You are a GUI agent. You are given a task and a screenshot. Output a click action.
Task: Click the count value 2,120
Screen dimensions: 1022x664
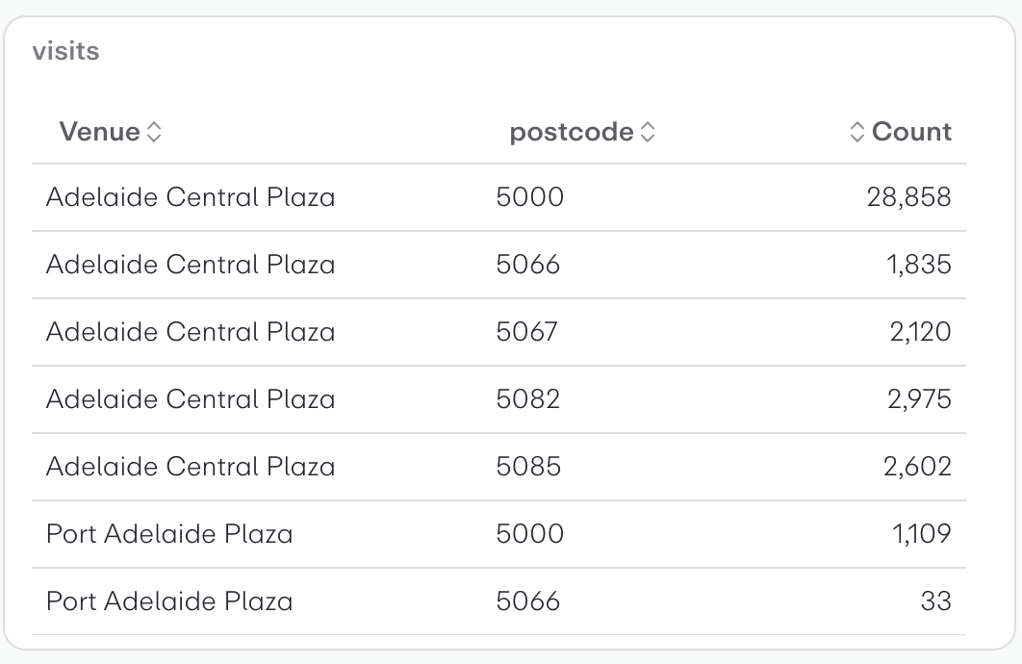(x=919, y=332)
